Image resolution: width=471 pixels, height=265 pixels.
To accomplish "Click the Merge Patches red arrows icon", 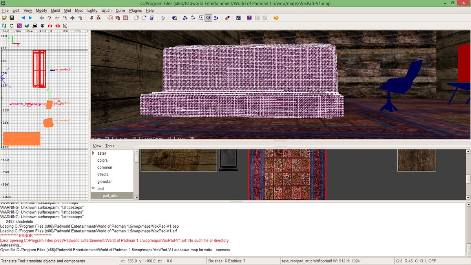I will coord(50,25).
